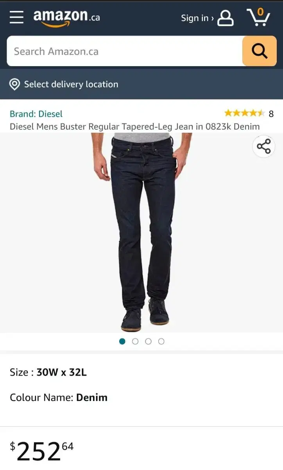The height and width of the screenshot is (470, 283).
Task: Click the review count number 8
Action: pyautogui.click(x=271, y=114)
